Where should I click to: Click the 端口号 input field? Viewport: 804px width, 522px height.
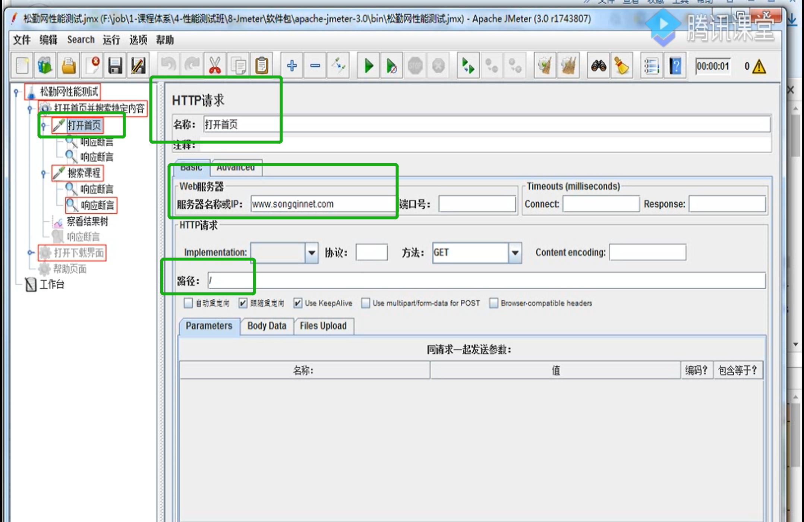(x=477, y=204)
